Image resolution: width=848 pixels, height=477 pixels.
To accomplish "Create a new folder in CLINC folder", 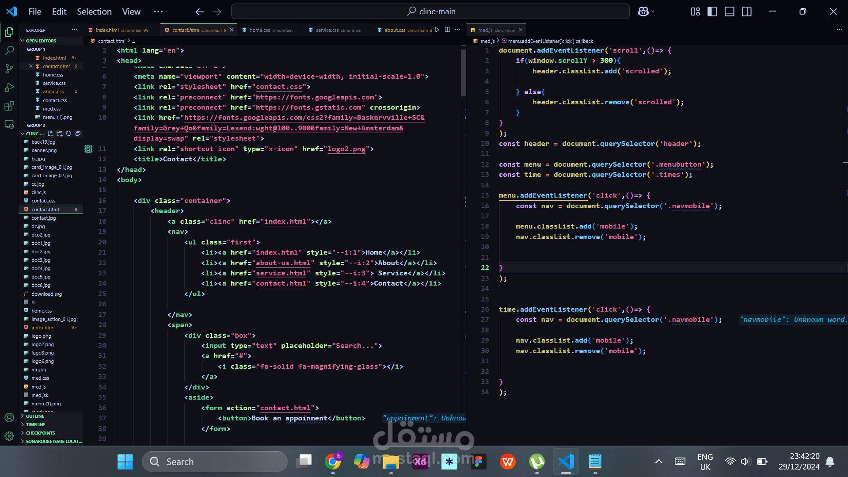I will click(60, 134).
